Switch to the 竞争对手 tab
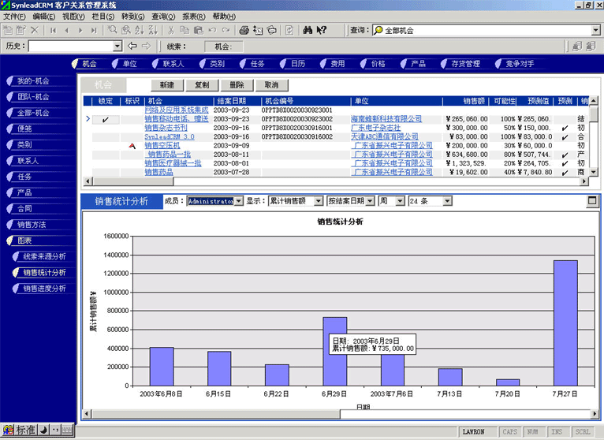The width and height of the screenshot is (604, 440). coord(519,63)
